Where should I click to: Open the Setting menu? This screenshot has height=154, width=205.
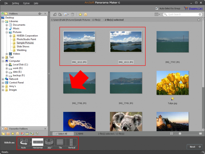[x=16, y=3]
